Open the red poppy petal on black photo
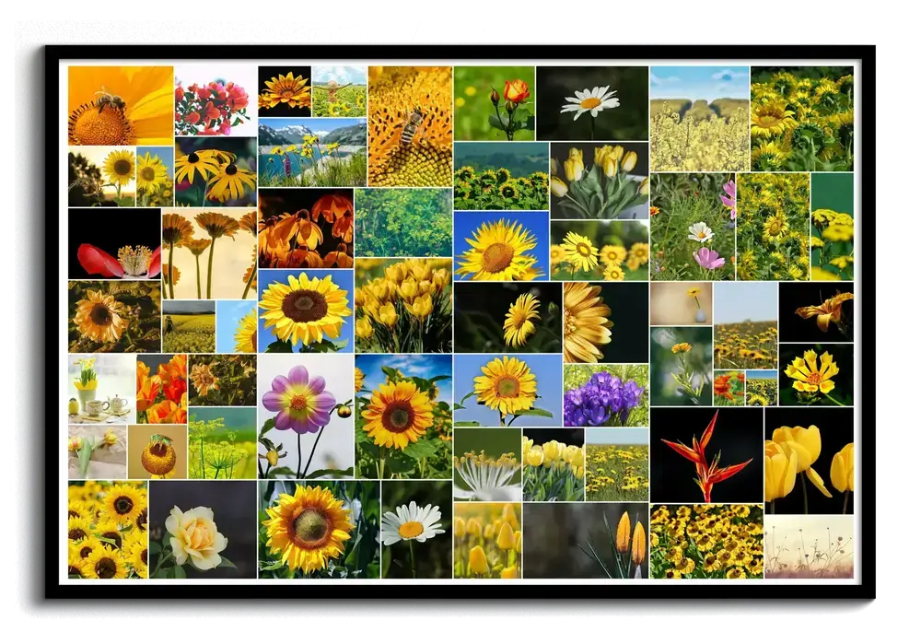The image size is (921, 644). click(114, 243)
